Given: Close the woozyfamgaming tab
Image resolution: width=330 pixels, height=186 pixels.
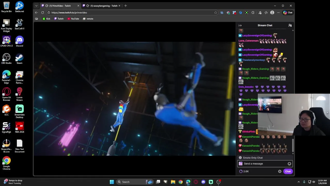Looking at the screenshot, I should tap(119, 6).
